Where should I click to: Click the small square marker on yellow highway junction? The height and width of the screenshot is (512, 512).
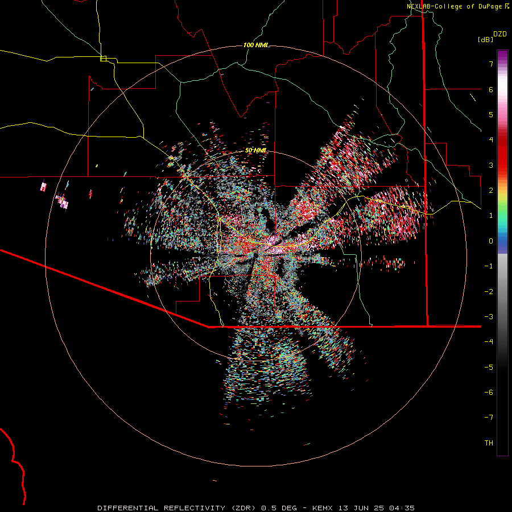click(x=103, y=59)
